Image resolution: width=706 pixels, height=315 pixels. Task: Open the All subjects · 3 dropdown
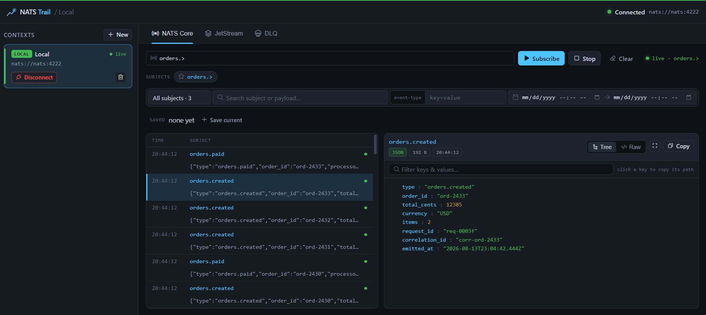(179, 98)
